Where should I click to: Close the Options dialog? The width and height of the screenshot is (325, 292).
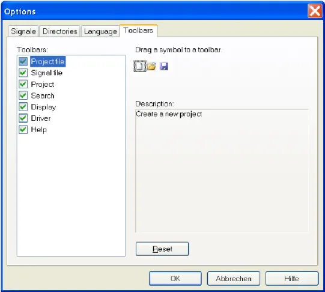315,11
